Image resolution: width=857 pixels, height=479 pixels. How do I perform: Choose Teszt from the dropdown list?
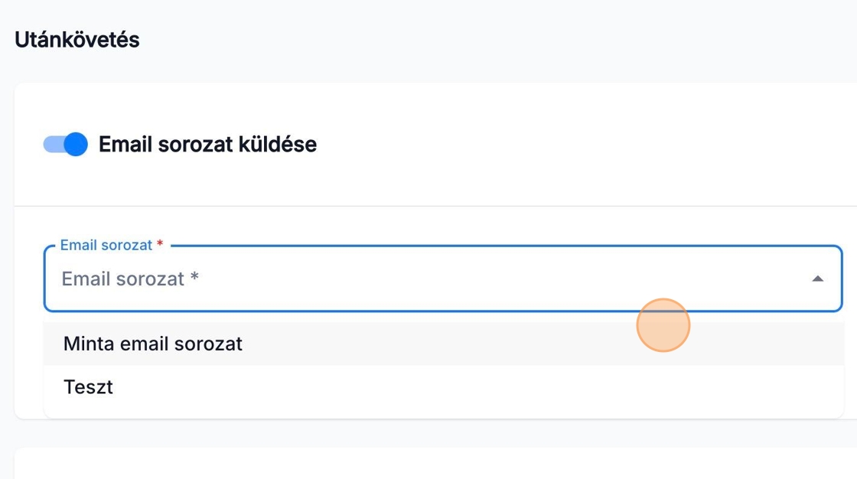pos(88,386)
